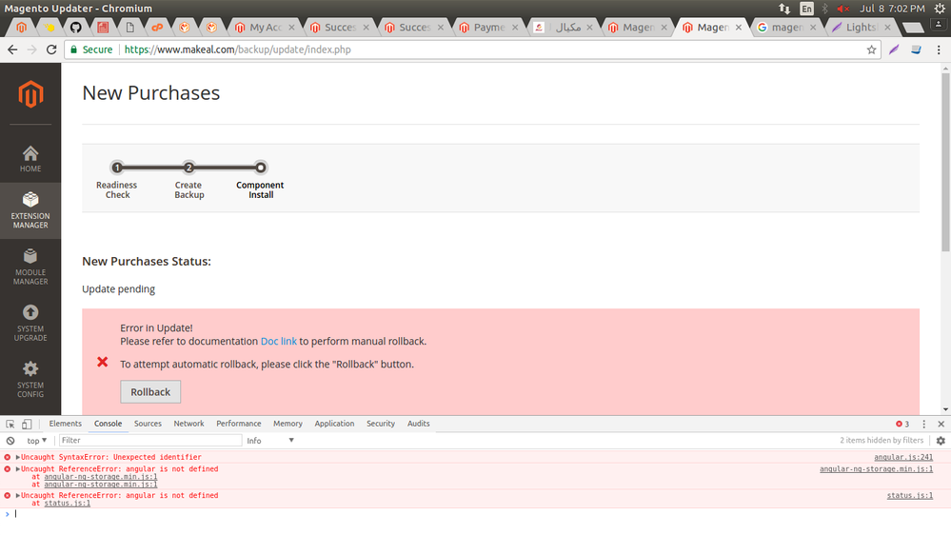This screenshot has width=951, height=535.
Task: Switch to the Audits tab
Action: click(x=418, y=424)
